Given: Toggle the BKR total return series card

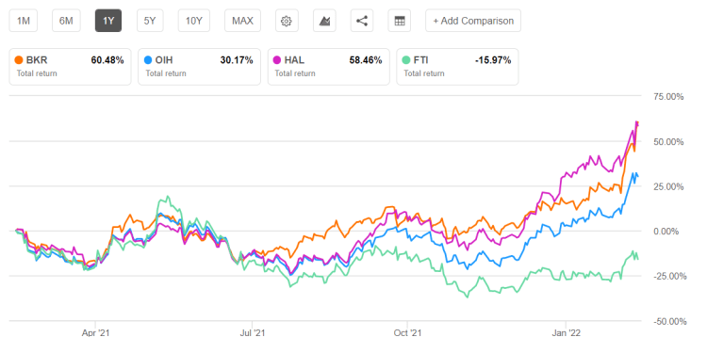Looking at the screenshot, I should 70,67.
